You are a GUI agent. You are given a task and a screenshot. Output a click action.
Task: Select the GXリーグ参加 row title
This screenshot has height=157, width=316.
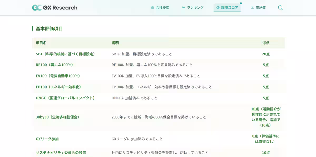pos(47,139)
